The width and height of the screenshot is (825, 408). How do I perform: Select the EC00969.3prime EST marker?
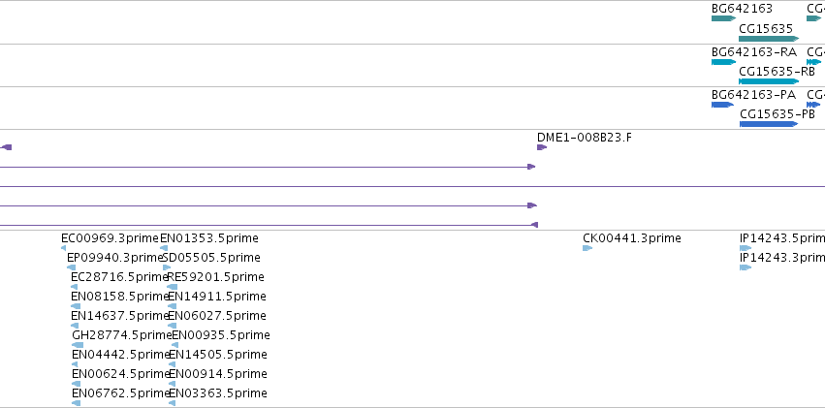(x=64, y=248)
